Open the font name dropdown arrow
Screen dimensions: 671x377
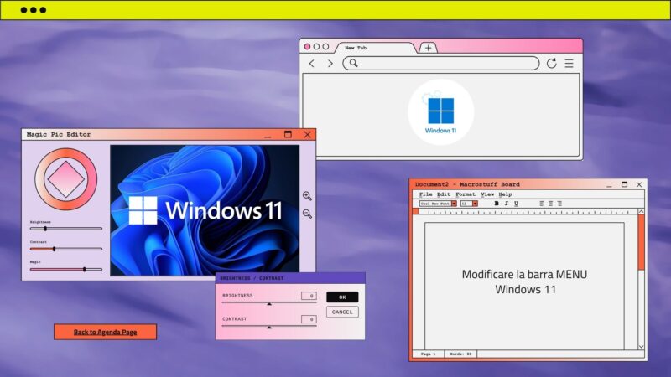pyautogui.click(x=454, y=204)
